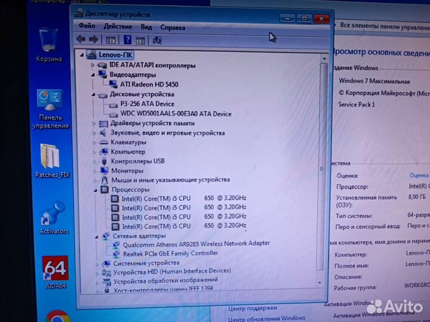430x322 pixels.
Task: Open the Файл menu
Action: click(x=87, y=26)
